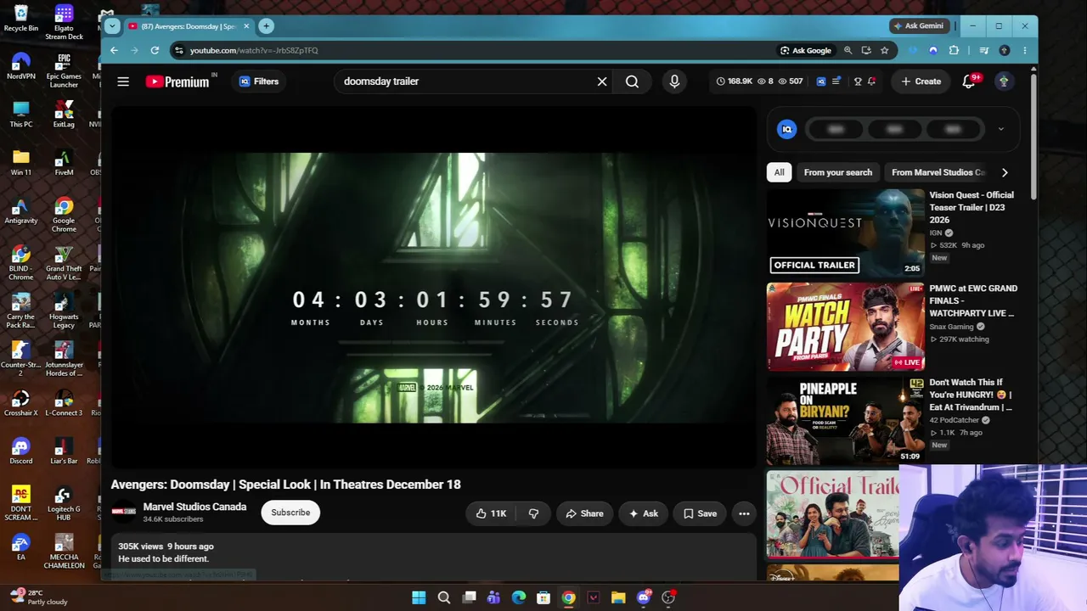
Task: Open the tab search dropdown arrow
Action: [x=112, y=25]
